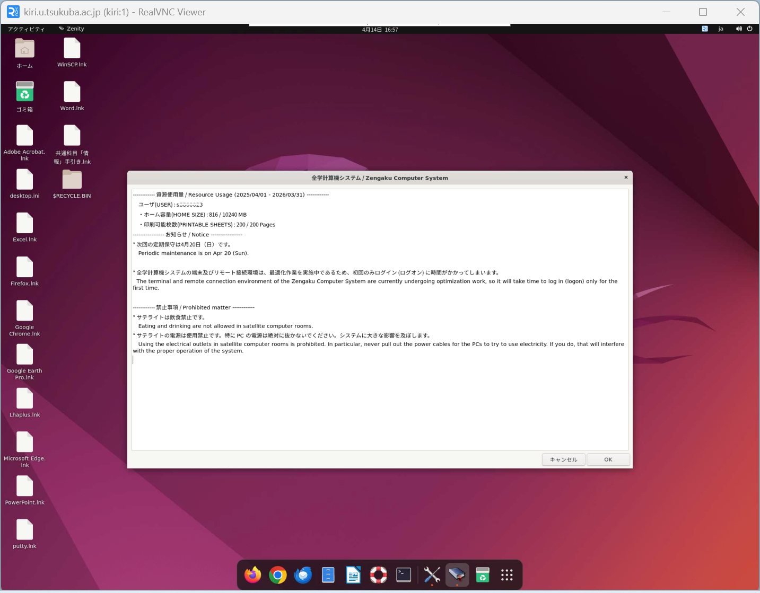This screenshot has height=593, width=760.
Task: Click the wrench and screwdriver dock icon
Action: click(x=432, y=575)
